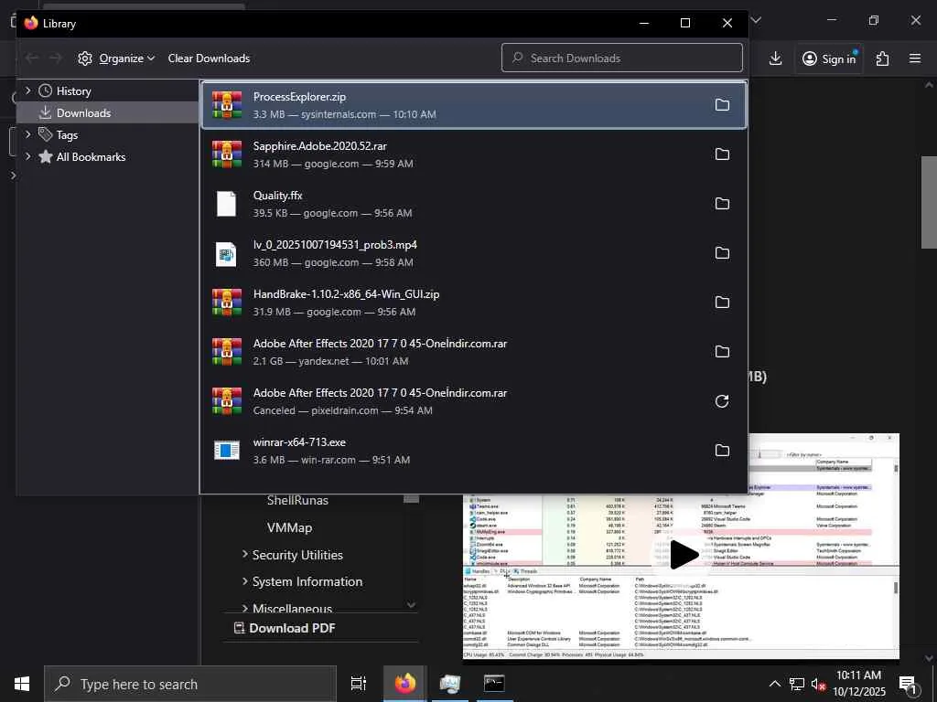Open folder icon for Quality.ffx
Screen dimensions: 937x702
(722, 204)
